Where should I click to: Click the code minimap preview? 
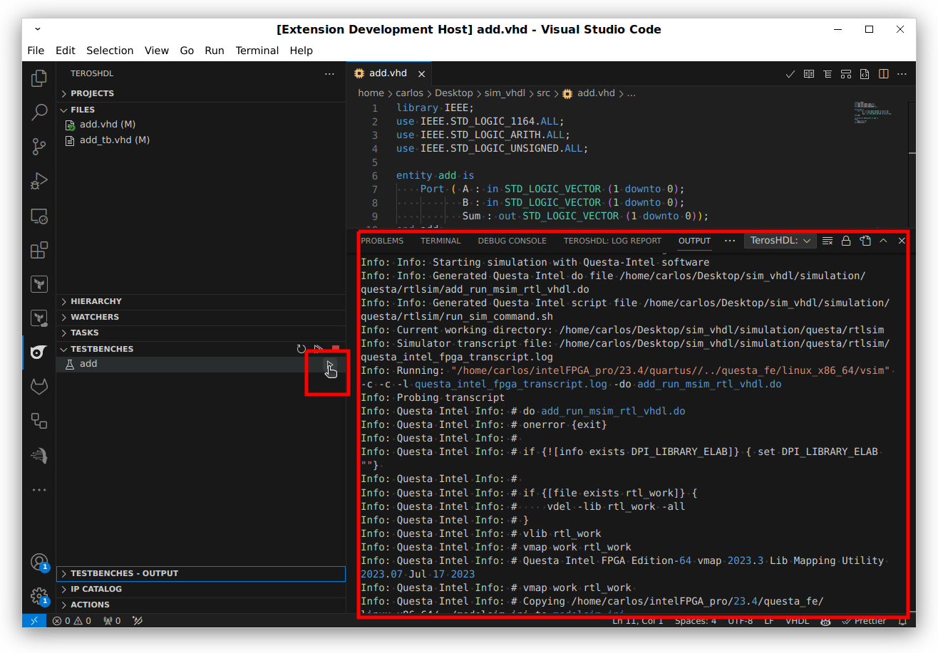point(872,112)
